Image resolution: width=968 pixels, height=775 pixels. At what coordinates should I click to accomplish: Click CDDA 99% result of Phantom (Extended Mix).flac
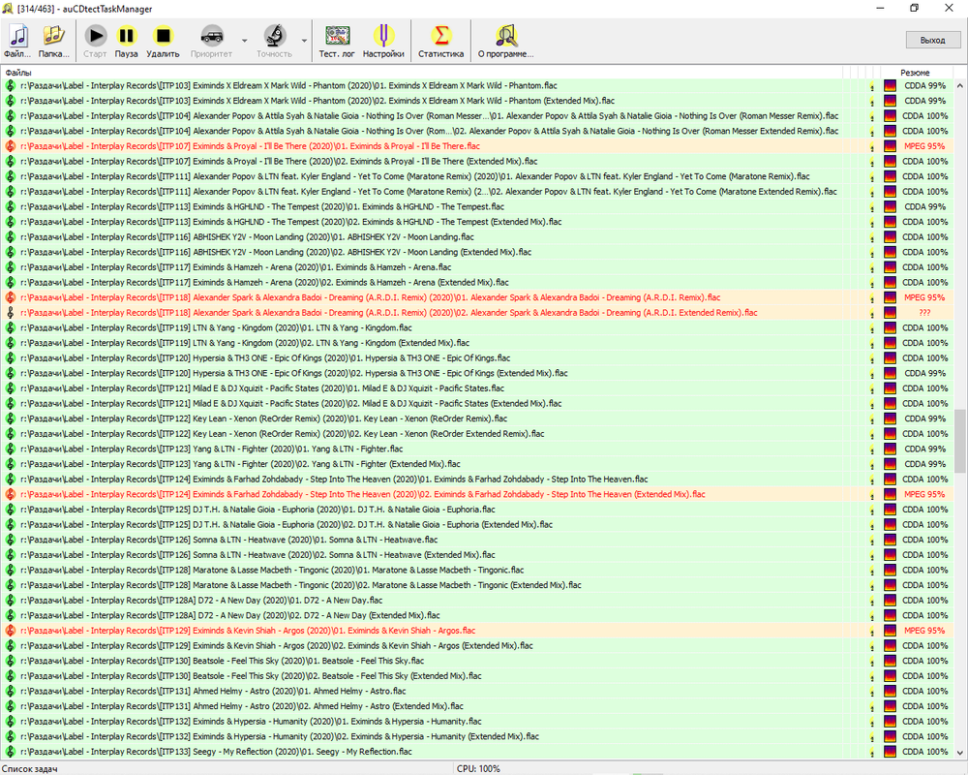[924, 101]
